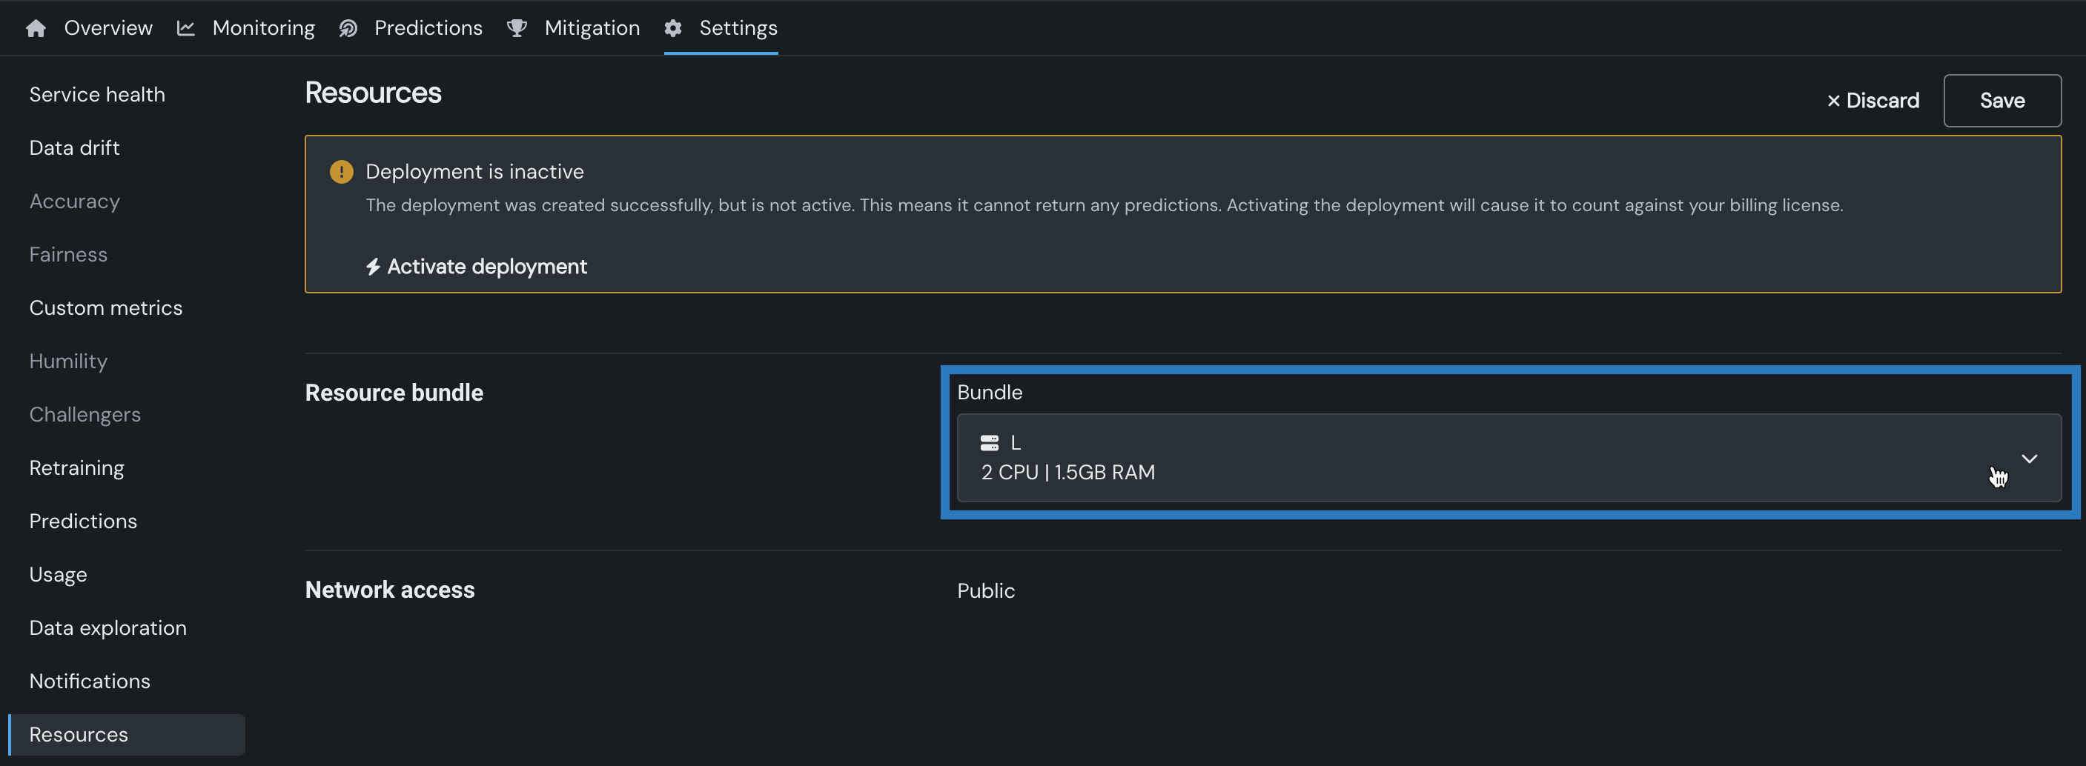Click the Monitoring chart icon
The width and height of the screenshot is (2086, 766).
click(x=186, y=28)
